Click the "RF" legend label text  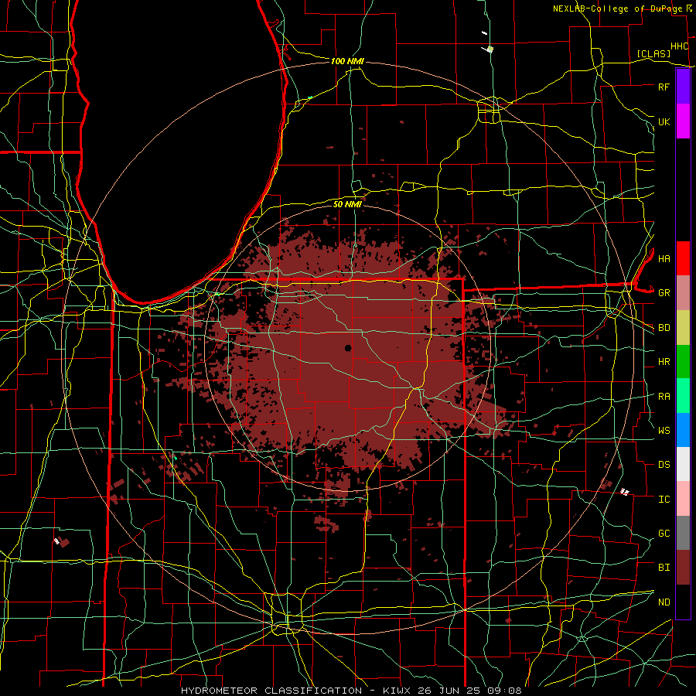click(x=664, y=87)
